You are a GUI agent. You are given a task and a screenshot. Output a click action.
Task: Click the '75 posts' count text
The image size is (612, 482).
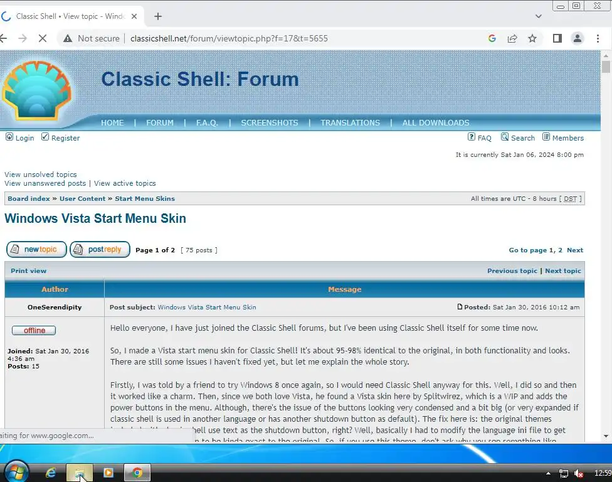(x=199, y=250)
